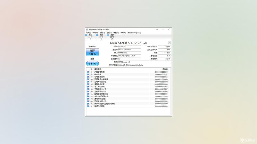Click raw value of row 03 可用备用空间

pos(161,77)
